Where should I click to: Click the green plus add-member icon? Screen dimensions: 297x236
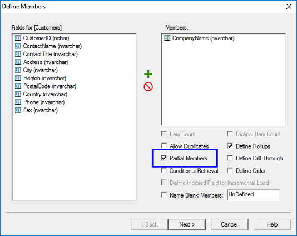click(148, 74)
